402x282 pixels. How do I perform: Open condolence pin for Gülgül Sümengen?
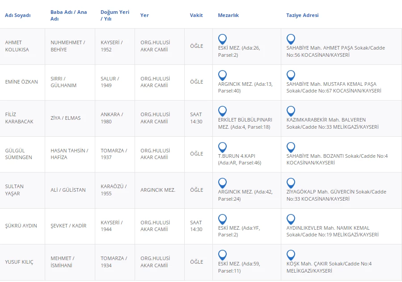click(291, 147)
